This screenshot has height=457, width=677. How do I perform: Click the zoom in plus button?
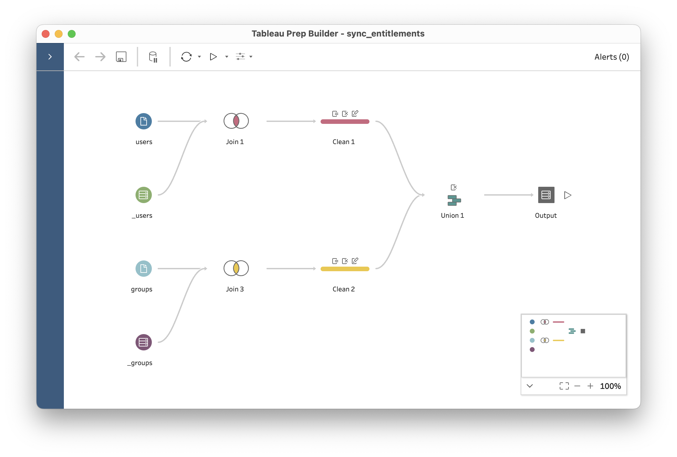pos(590,386)
